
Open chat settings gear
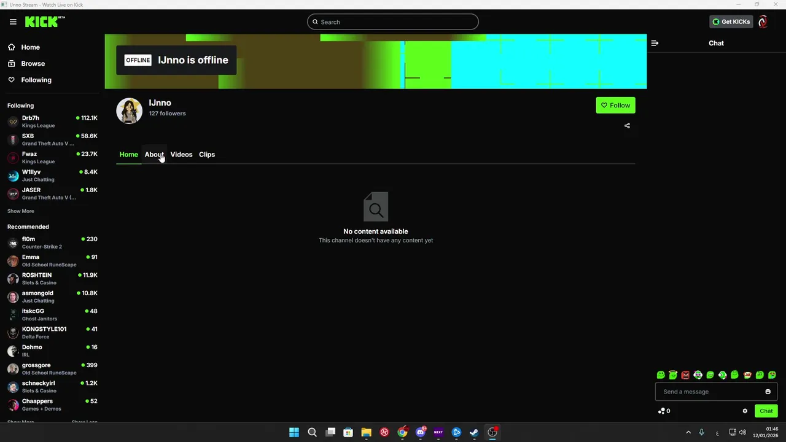tap(745, 411)
